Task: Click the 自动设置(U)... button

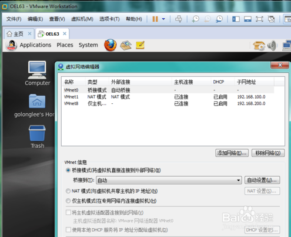Action: [262, 180]
